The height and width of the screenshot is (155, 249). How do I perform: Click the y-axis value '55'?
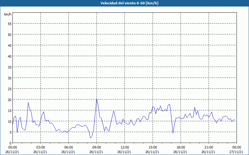(10, 24)
